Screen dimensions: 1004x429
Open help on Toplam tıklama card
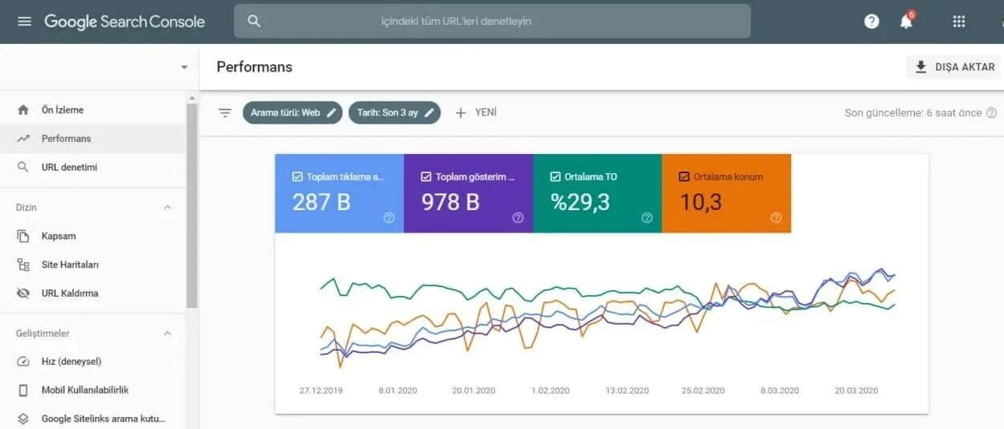pyautogui.click(x=389, y=217)
